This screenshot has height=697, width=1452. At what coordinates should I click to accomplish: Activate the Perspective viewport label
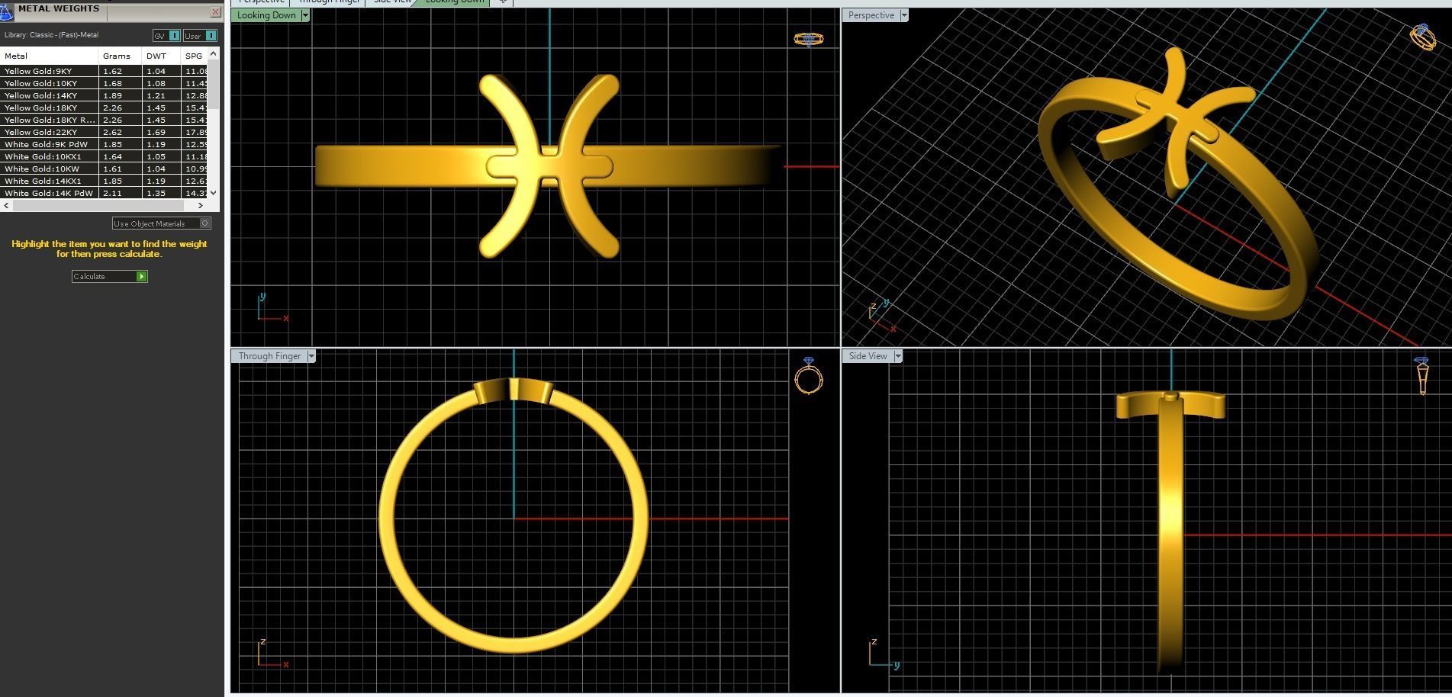(871, 15)
